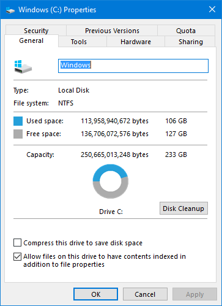Click the '106 GB' used value

click(176, 121)
